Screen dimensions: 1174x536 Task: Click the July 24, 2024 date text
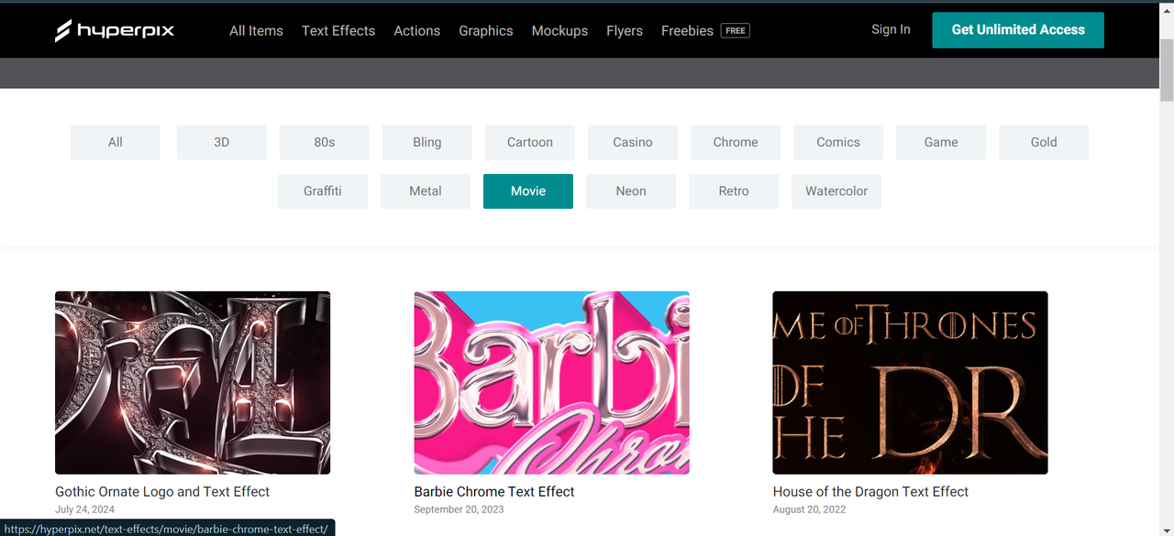84,509
